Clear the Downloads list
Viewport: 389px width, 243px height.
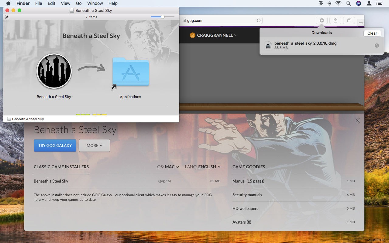click(372, 33)
